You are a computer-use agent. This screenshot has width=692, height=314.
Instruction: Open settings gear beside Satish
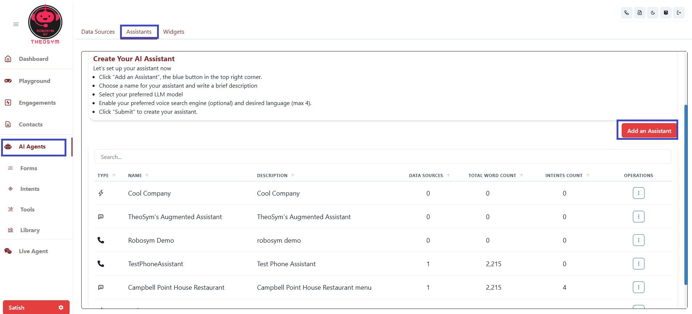coord(61,307)
